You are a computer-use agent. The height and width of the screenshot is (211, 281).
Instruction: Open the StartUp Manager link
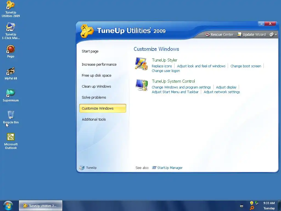[x=170, y=168]
